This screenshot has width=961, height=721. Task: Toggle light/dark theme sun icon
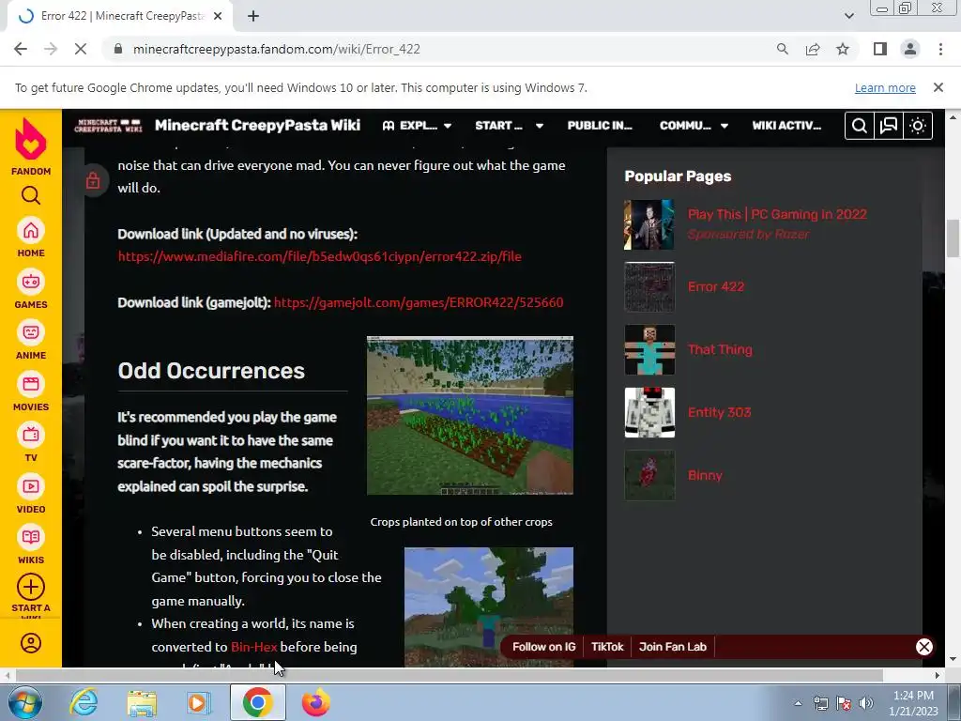pos(918,126)
